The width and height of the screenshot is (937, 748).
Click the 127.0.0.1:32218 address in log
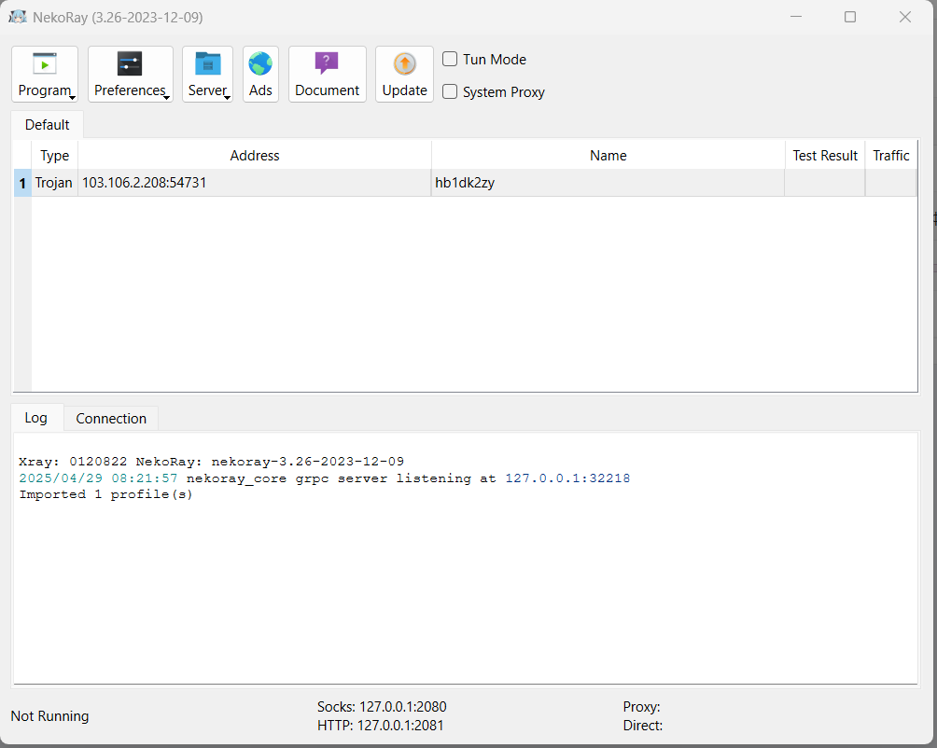point(567,478)
